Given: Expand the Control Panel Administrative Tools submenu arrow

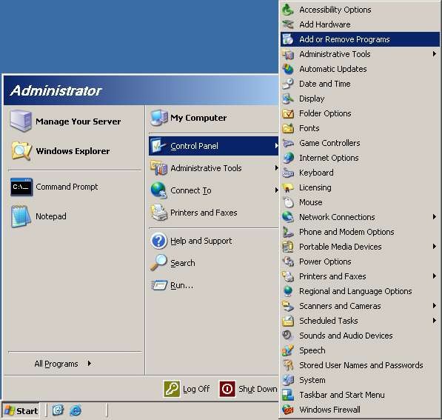Looking at the screenshot, I should [x=435, y=54].
